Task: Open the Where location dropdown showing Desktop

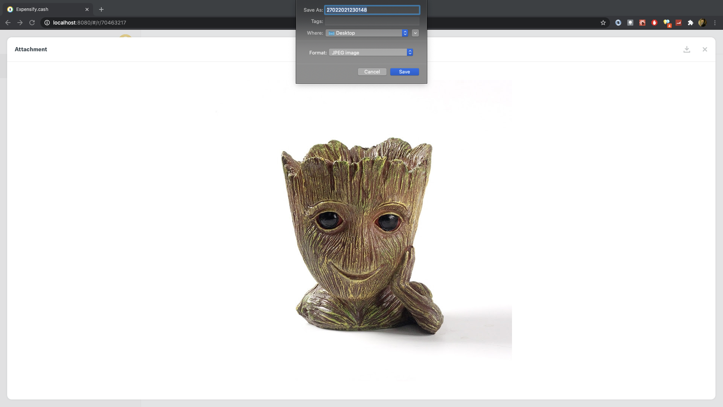Action: pos(367,33)
